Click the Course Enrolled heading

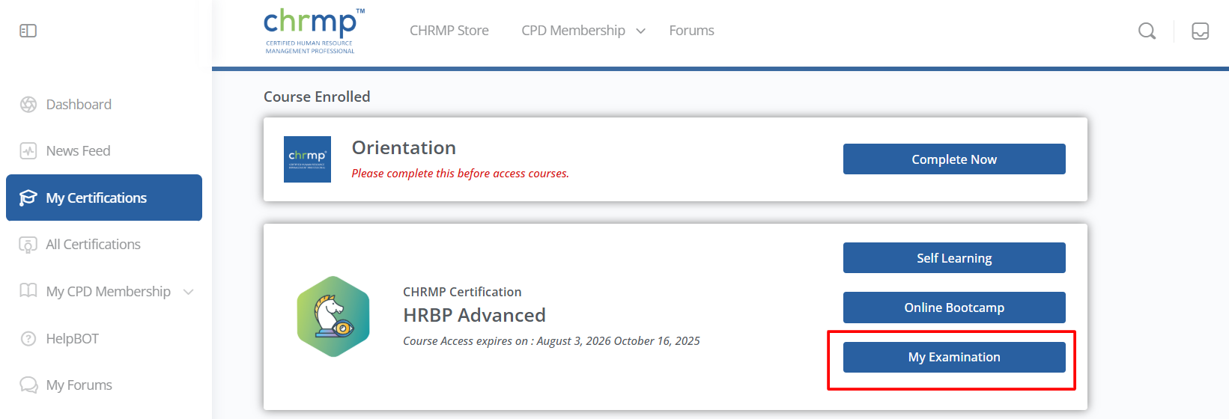317,97
